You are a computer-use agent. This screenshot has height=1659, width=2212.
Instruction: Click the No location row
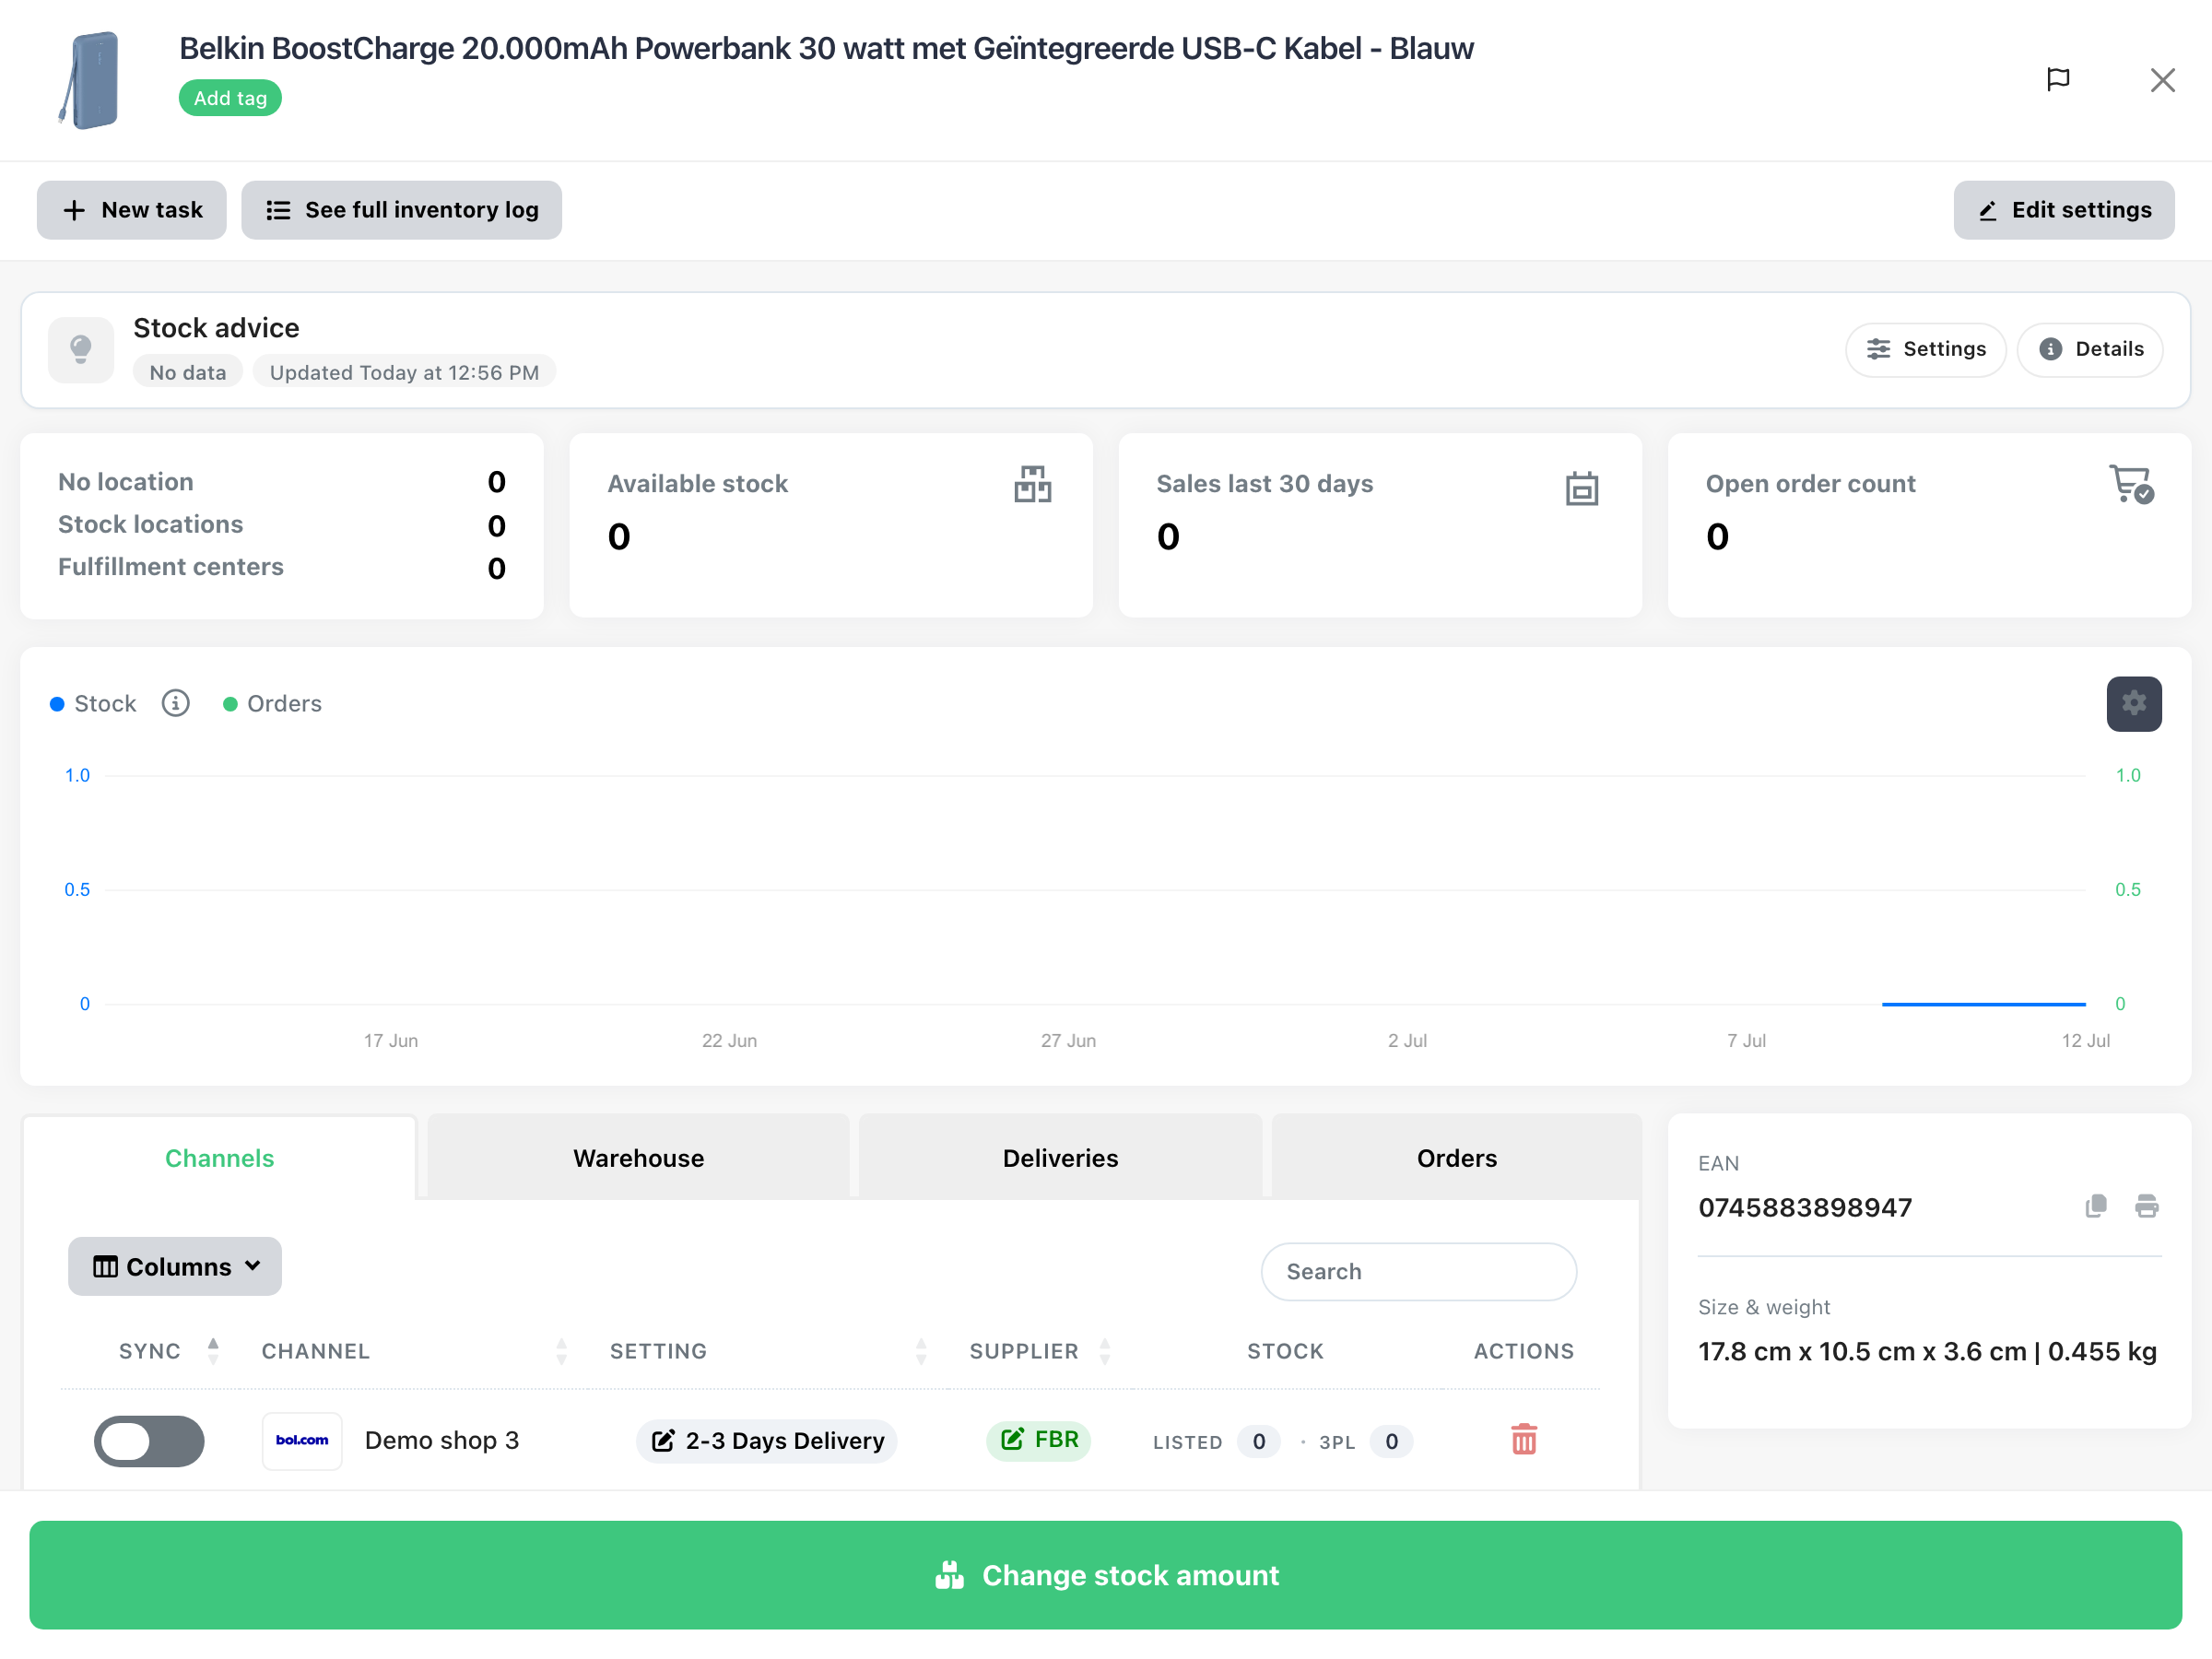point(281,482)
